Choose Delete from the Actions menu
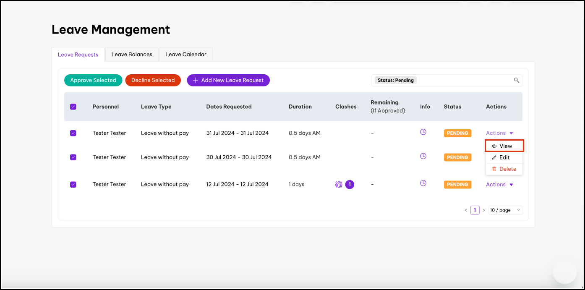This screenshot has width=585, height=290. 504,169
